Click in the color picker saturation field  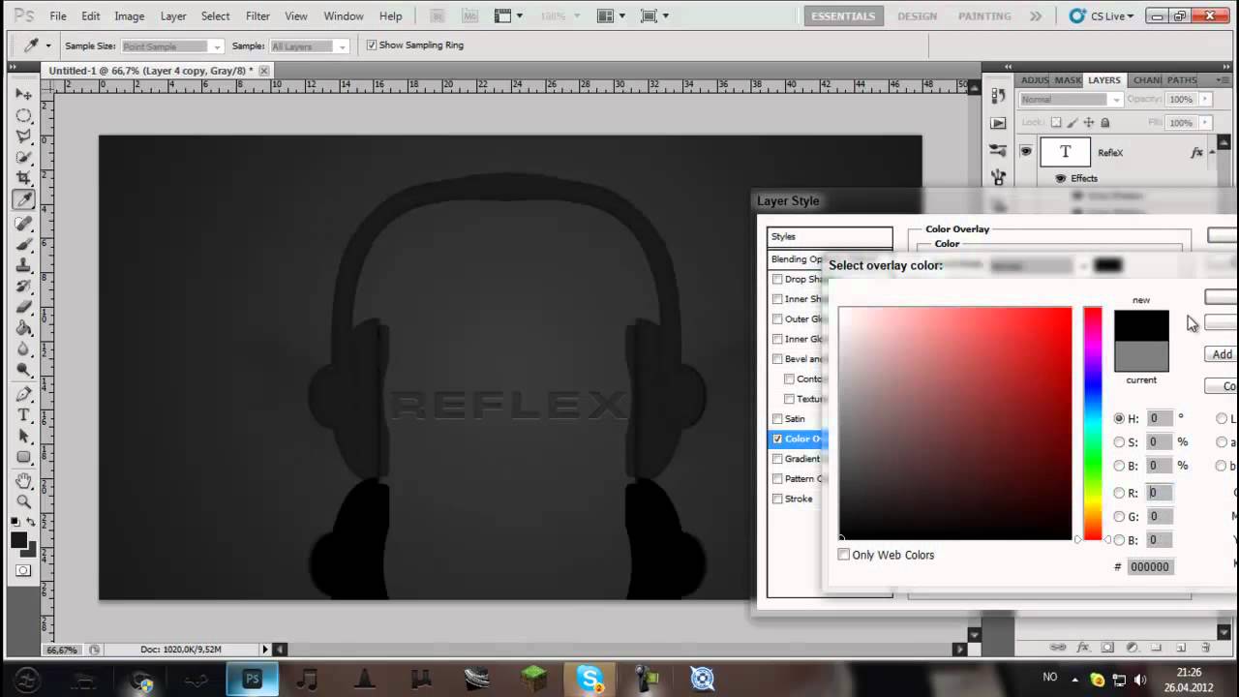(x=955, y=423)
